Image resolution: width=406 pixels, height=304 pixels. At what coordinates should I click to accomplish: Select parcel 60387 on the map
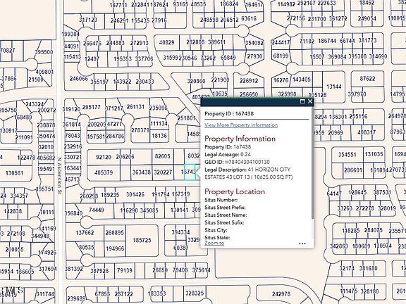coord(180,248)
